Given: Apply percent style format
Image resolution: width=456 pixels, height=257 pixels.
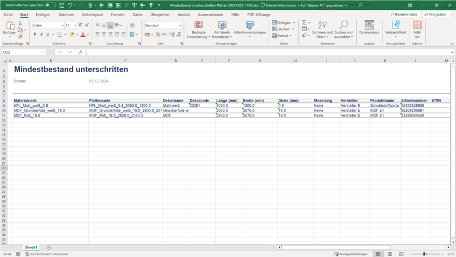Looking at the screenshot, I should (x=158, y=35).
